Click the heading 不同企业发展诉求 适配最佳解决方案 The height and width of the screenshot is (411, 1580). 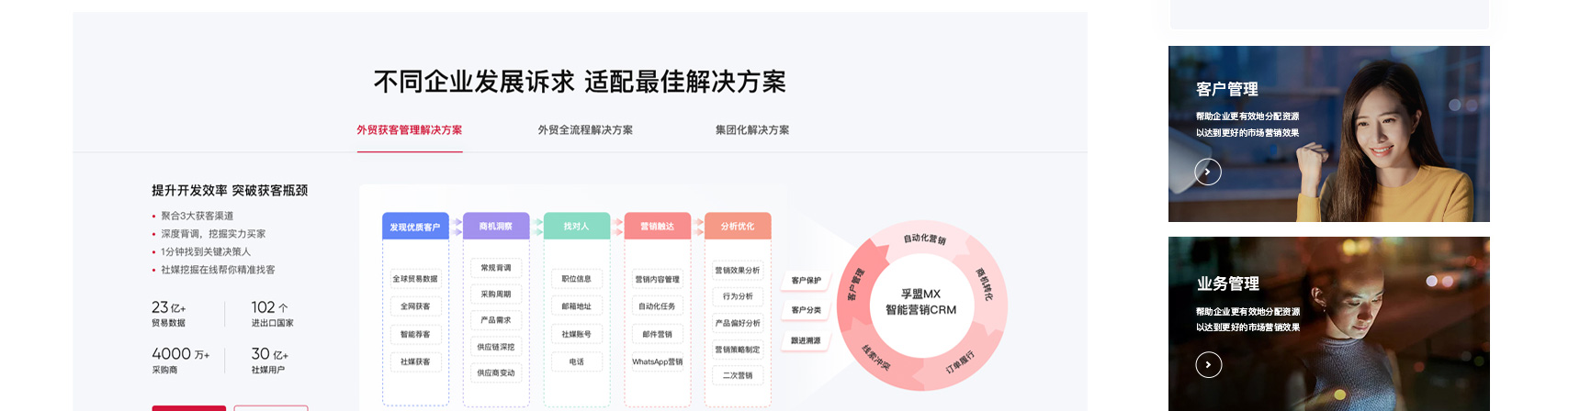point(580,82)
